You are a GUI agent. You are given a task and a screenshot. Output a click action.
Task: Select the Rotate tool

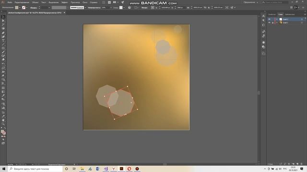(x=3, y=64)
